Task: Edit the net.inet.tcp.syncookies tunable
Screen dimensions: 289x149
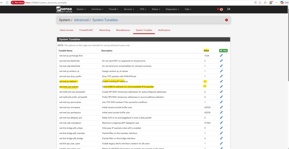Action: click(221, 102)
